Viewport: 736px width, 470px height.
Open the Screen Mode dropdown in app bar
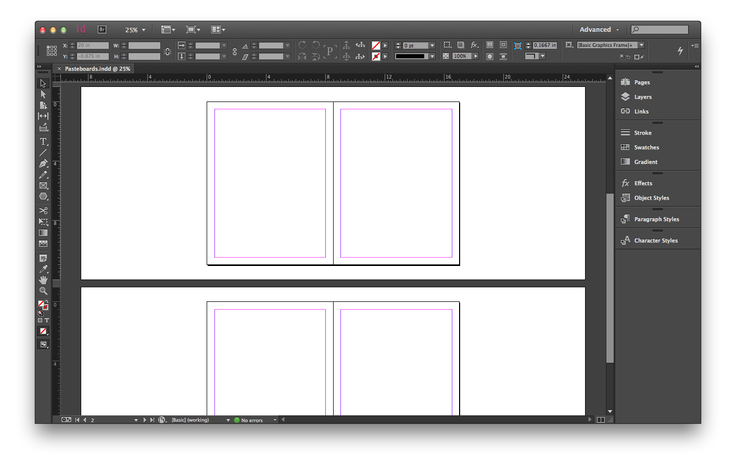(x=193, y=30)
